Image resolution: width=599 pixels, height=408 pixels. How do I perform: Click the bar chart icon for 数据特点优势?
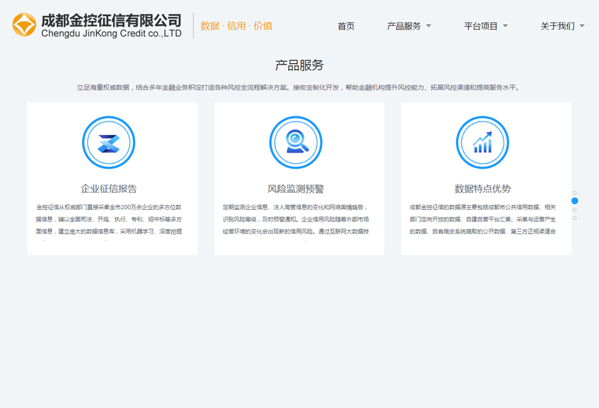[483, 143]
